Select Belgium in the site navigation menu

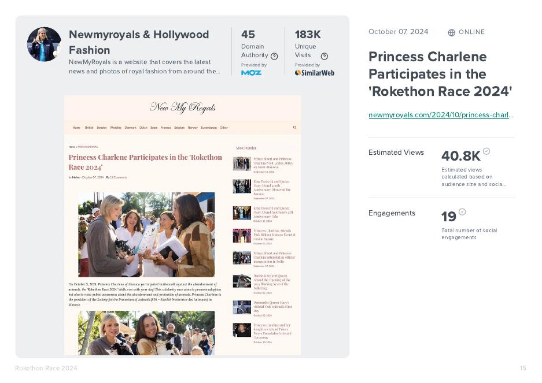click(179, 128)
